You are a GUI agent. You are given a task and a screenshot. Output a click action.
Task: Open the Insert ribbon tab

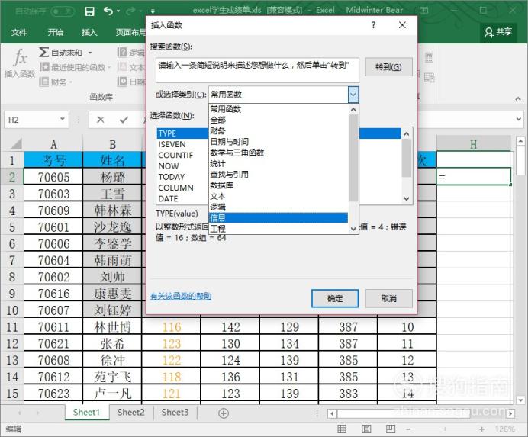(89, 32)
